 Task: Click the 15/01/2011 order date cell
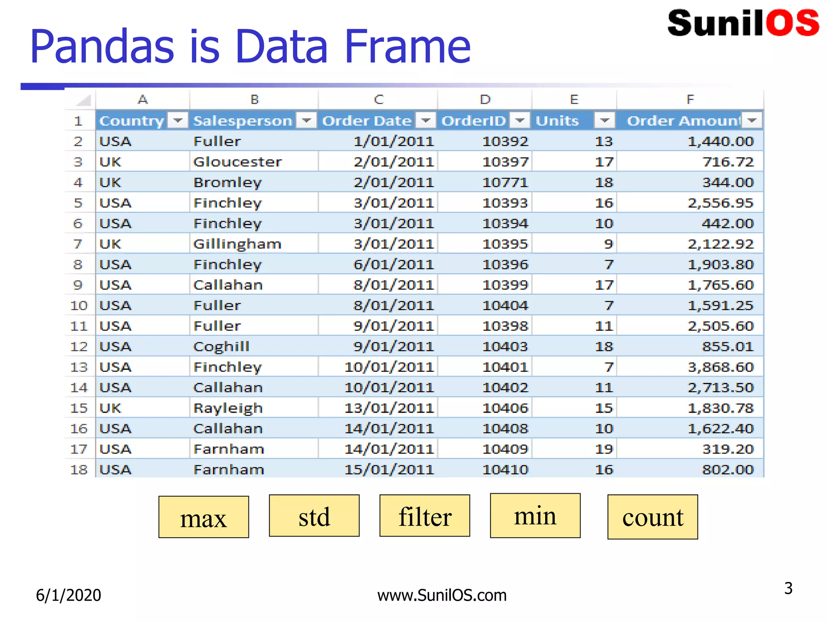tap(378, 469)
